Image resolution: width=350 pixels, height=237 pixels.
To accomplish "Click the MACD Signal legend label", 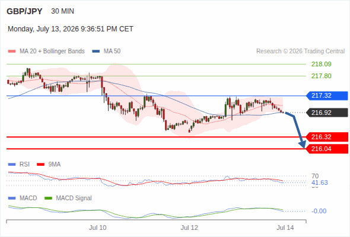I will [74, 198].
